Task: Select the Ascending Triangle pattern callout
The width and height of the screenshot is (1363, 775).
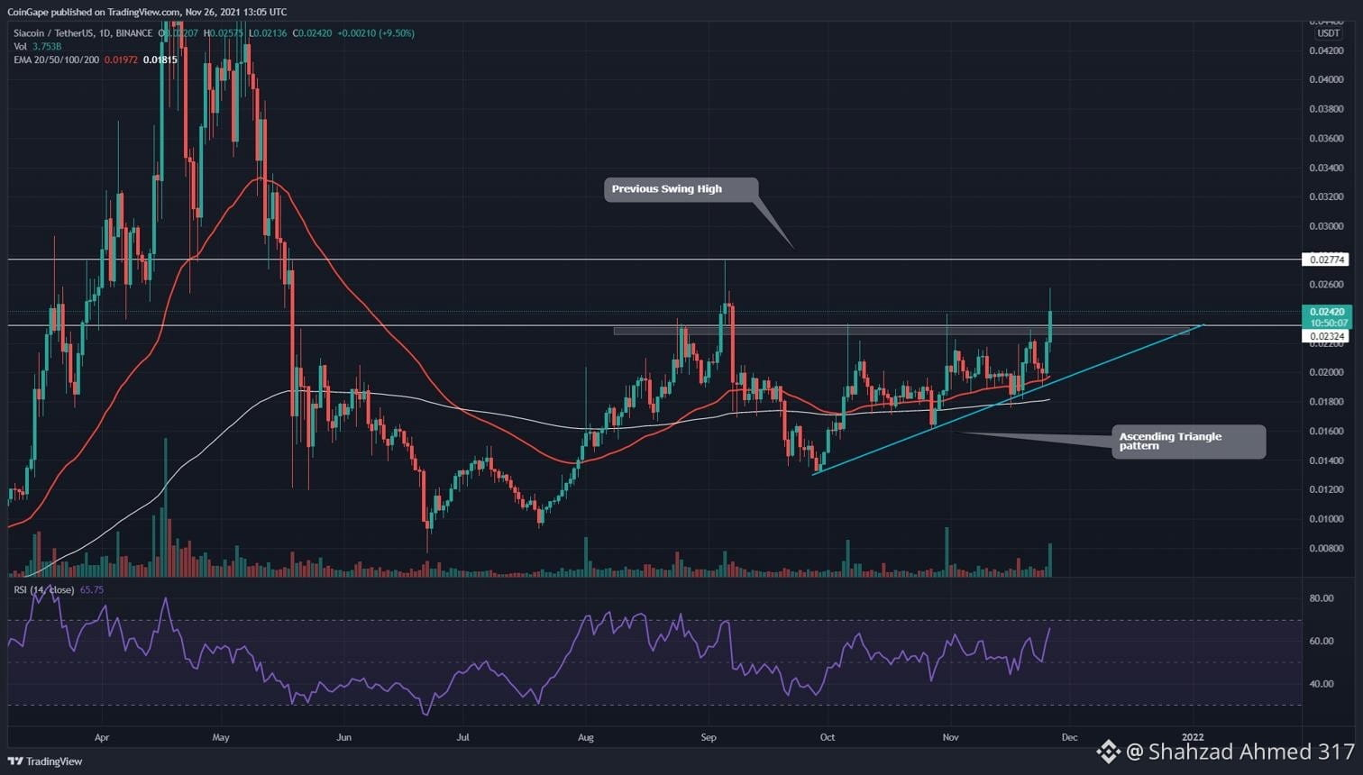Action: 1188,442
